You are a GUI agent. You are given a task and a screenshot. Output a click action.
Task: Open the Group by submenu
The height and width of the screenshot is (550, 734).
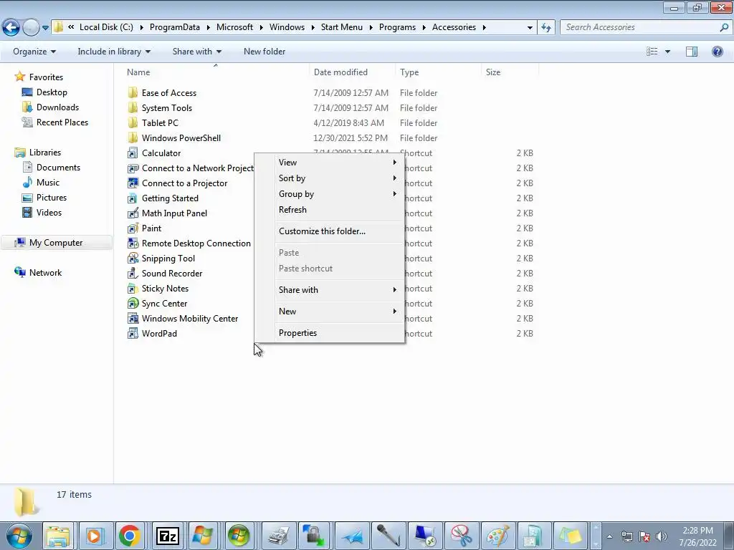(338, 194)
